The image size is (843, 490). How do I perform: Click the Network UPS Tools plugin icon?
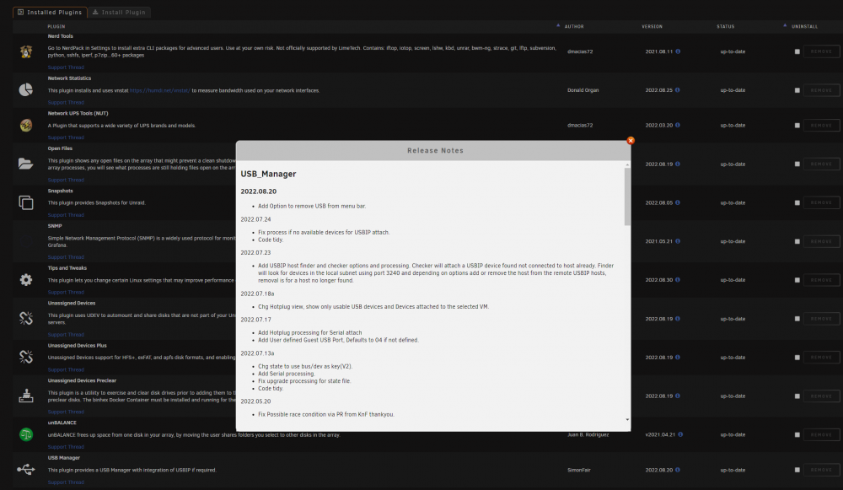pyautogui.click(x=26, y=126)
